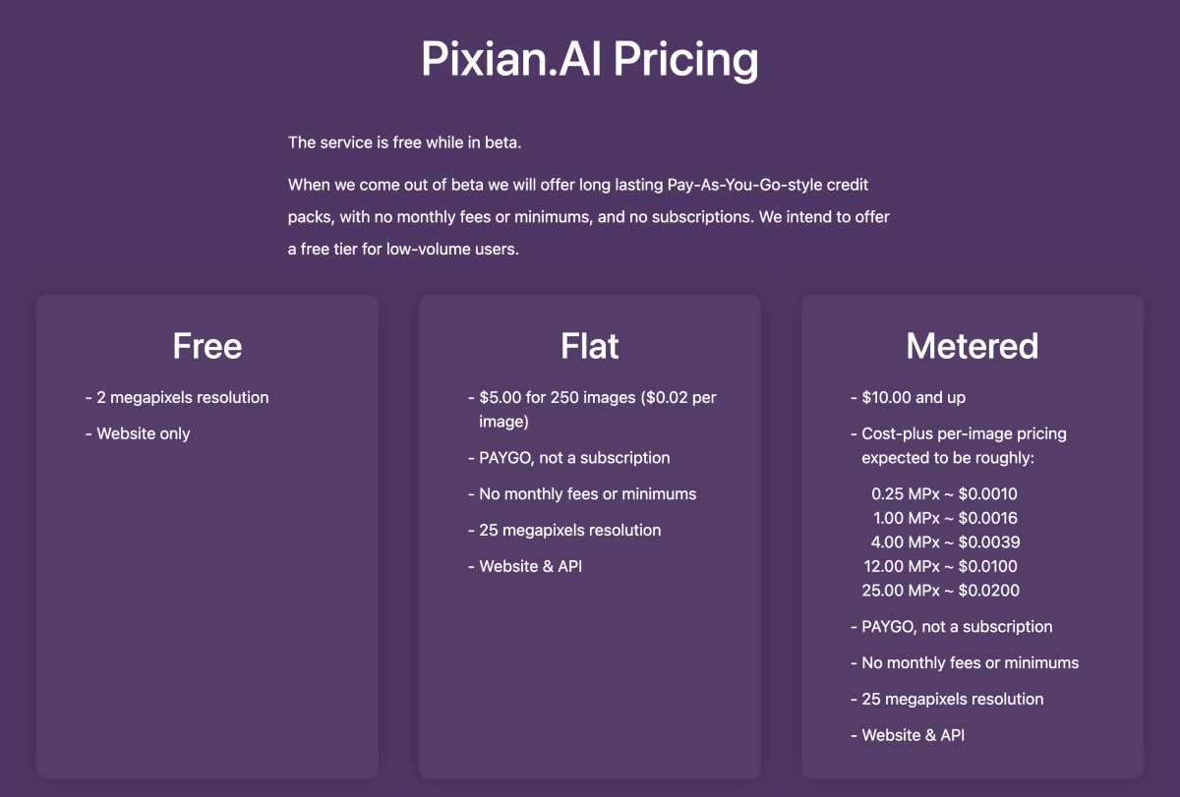Click "The service is free while in beta" text
The image size is (1180, 797).
[404, 142]
